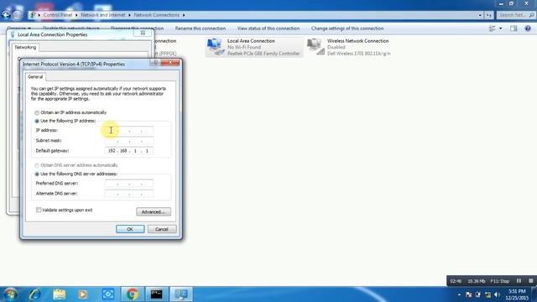Click the IP address input field
Viewport: 537px width, 302px height.
(129, 131)
